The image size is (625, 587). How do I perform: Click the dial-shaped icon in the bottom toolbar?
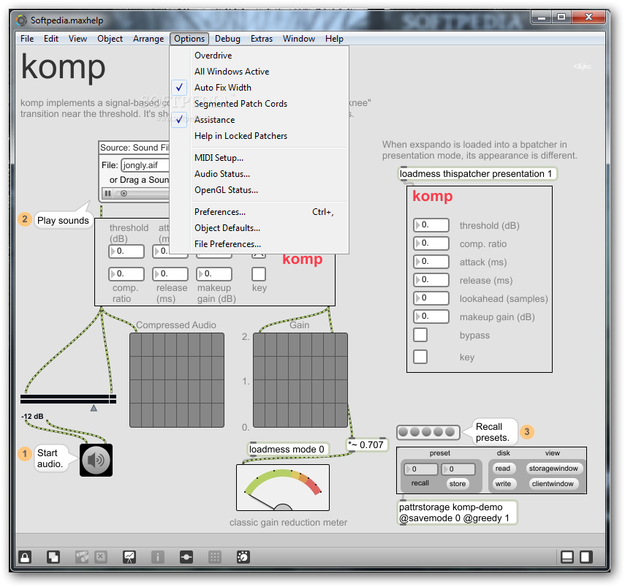click(243, 557)
